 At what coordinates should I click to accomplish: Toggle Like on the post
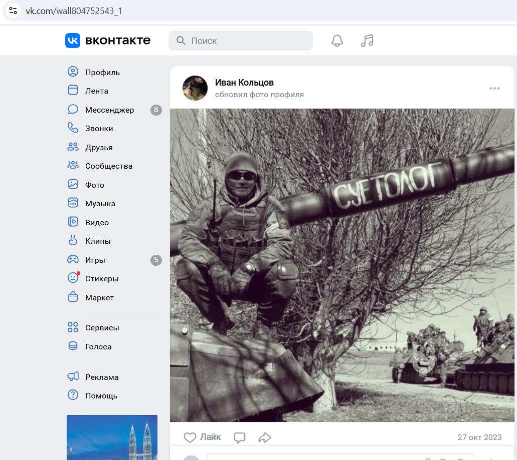(202, 437)
